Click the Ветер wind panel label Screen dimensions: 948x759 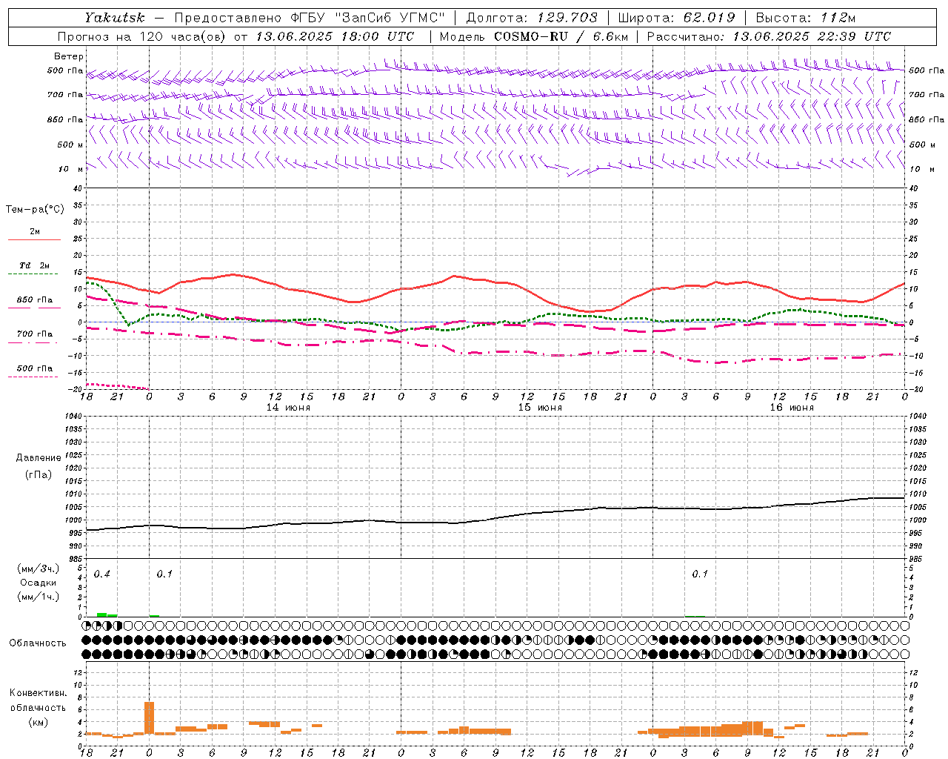pyautogui.click(x=69, y=56)
